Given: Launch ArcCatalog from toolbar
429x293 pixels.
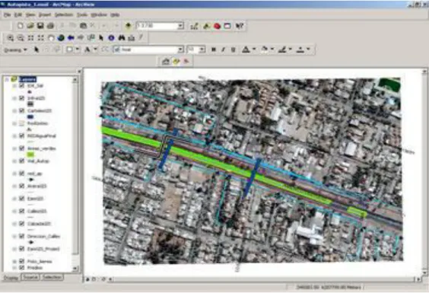Looking at the screenshot, I should coord(207,26).
